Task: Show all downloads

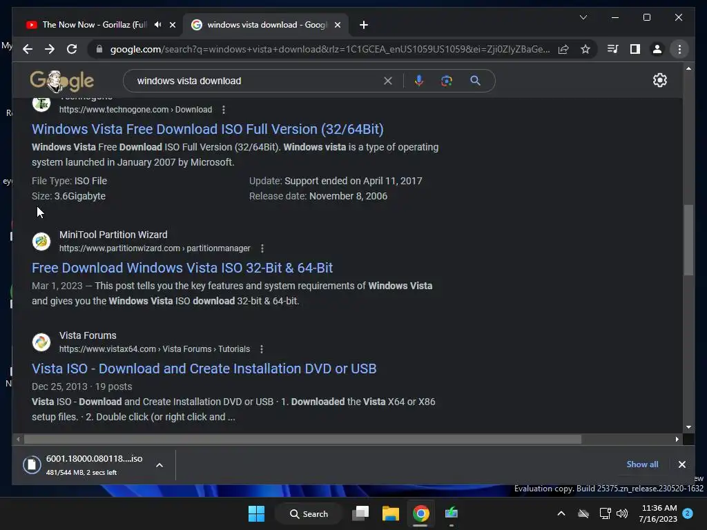Action: [642, 464]
